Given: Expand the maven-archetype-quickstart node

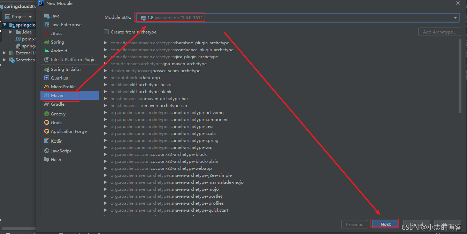Looking at the screenshot, I should pos(106,210).
